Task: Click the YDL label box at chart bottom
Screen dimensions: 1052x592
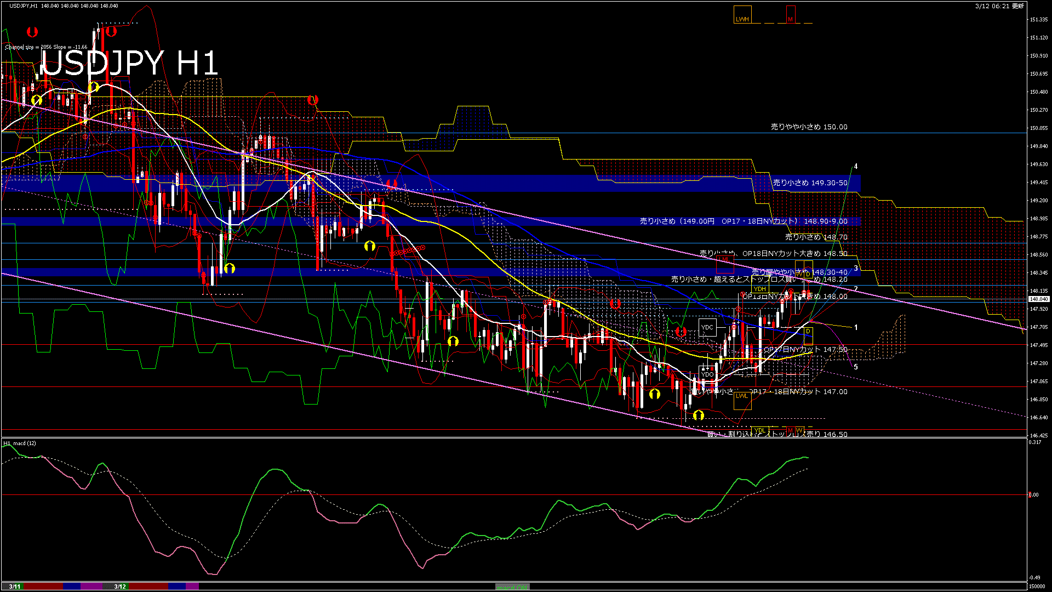Action: (x=760, y=430)
